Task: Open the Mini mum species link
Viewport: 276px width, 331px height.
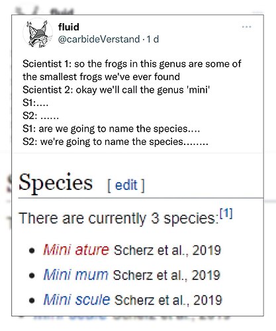Action: click(x=75, y=275)
